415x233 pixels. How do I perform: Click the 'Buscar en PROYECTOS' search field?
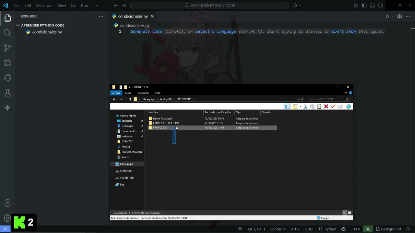[328, 99]
